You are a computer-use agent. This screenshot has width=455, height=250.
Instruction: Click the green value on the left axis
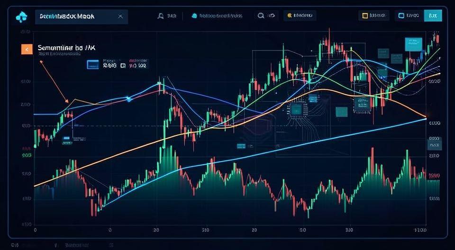(27, 155)
